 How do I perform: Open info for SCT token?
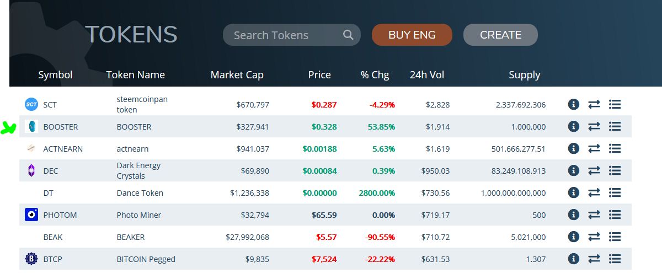pos(574,104)
